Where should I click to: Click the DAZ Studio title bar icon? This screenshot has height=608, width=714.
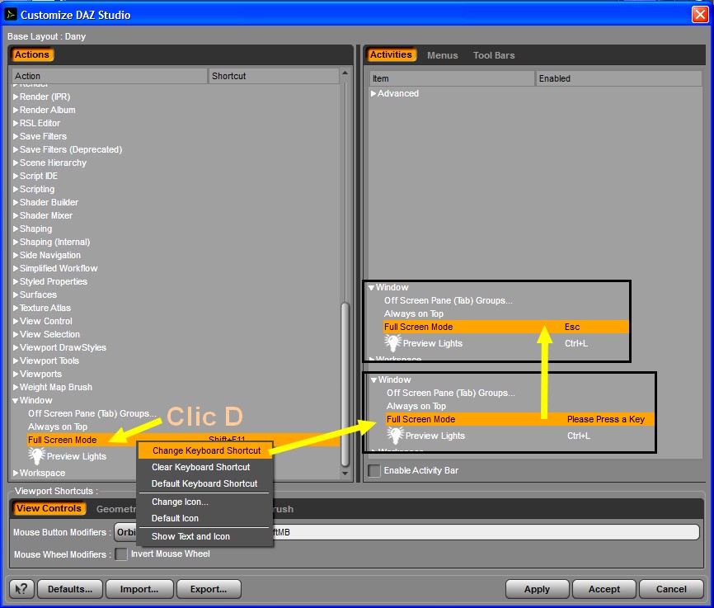[11, 15]
